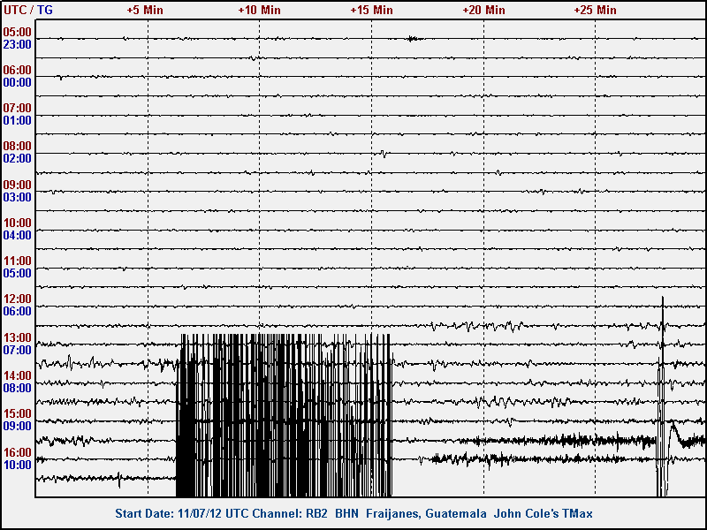Click the 08:00 local time label in blue

click(17, 388)
